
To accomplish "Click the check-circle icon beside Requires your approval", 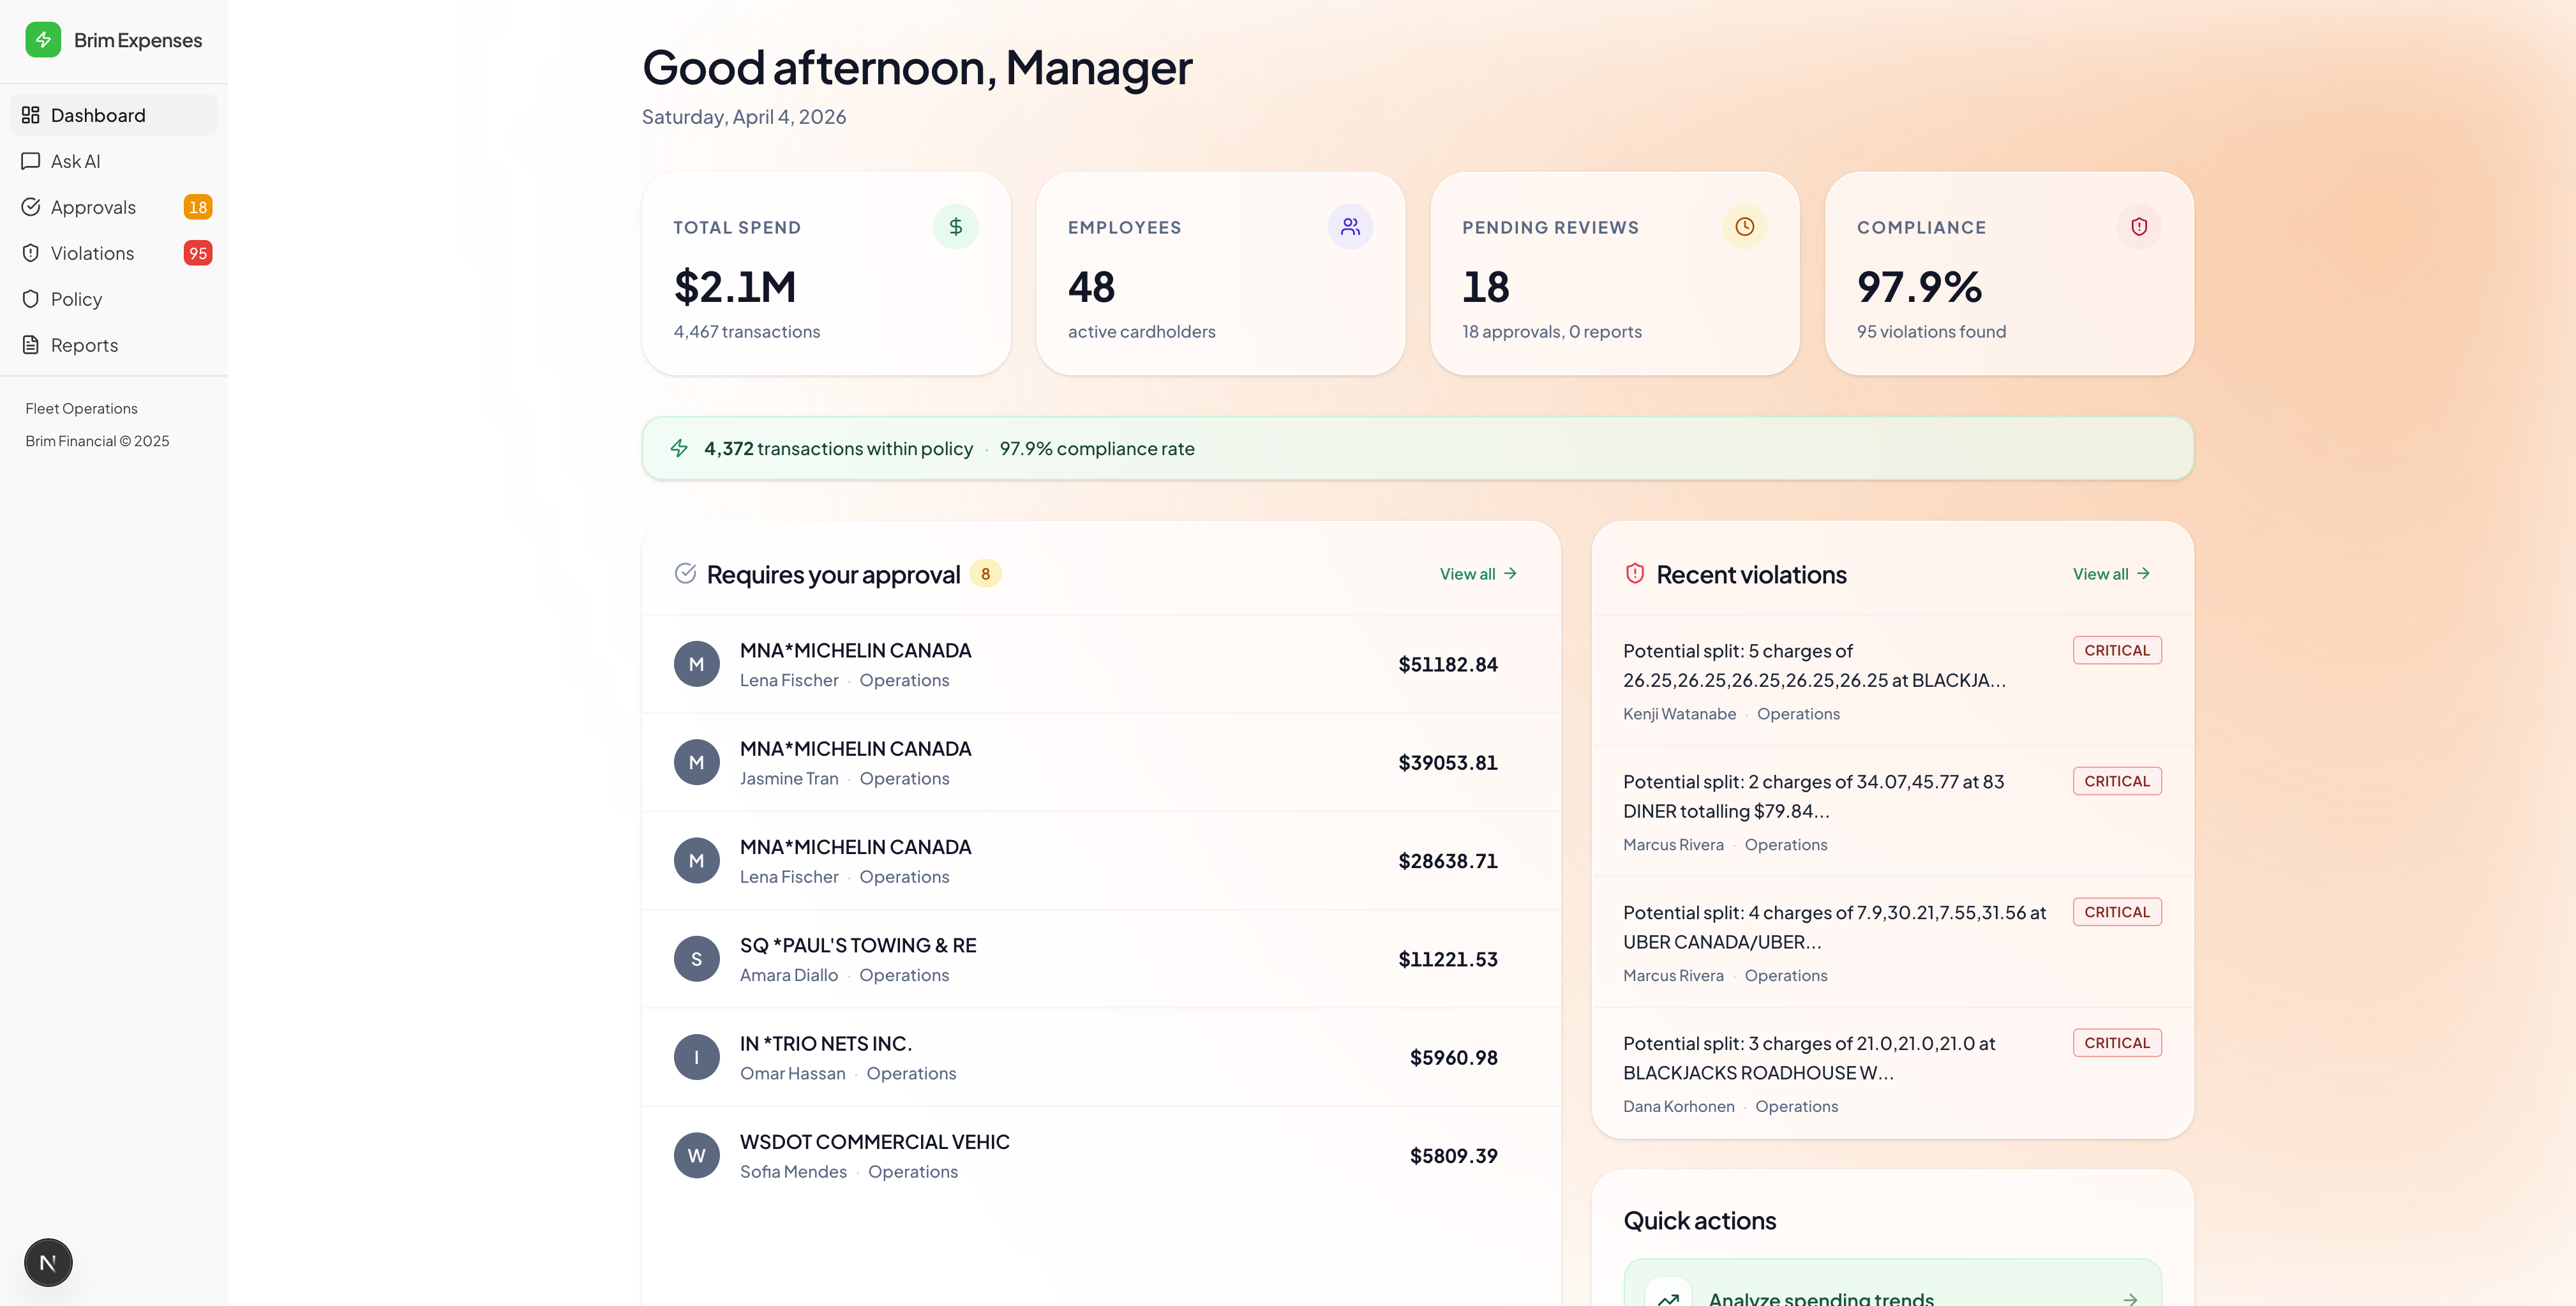I will coord(685,574).
